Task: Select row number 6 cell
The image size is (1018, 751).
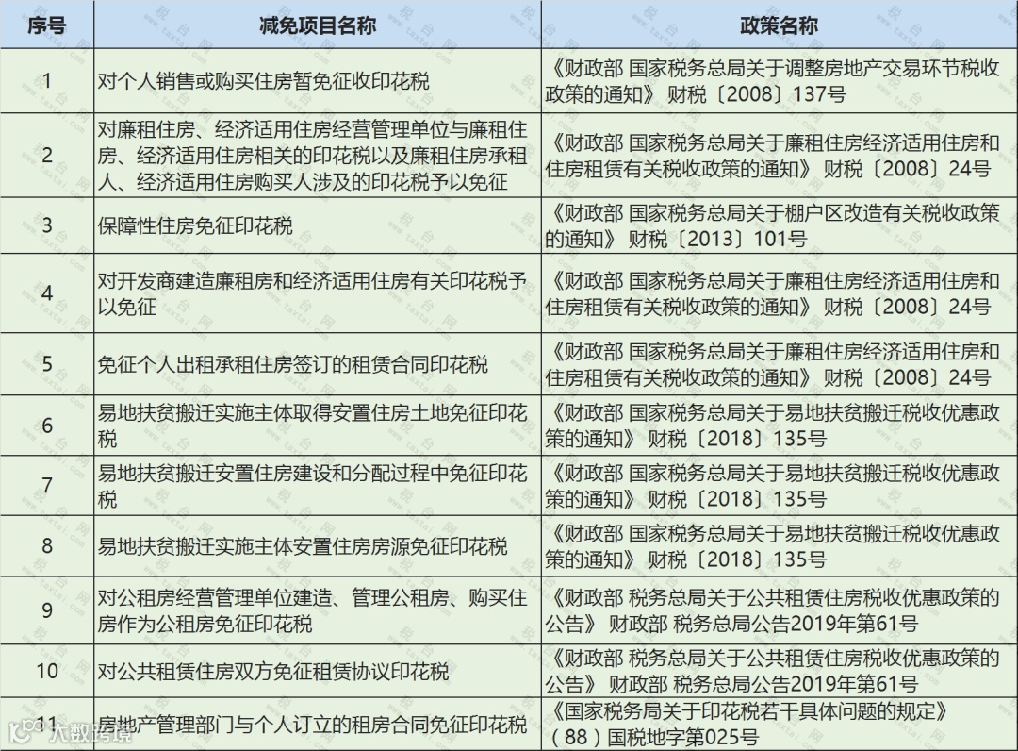Action: tap(47, 425)
